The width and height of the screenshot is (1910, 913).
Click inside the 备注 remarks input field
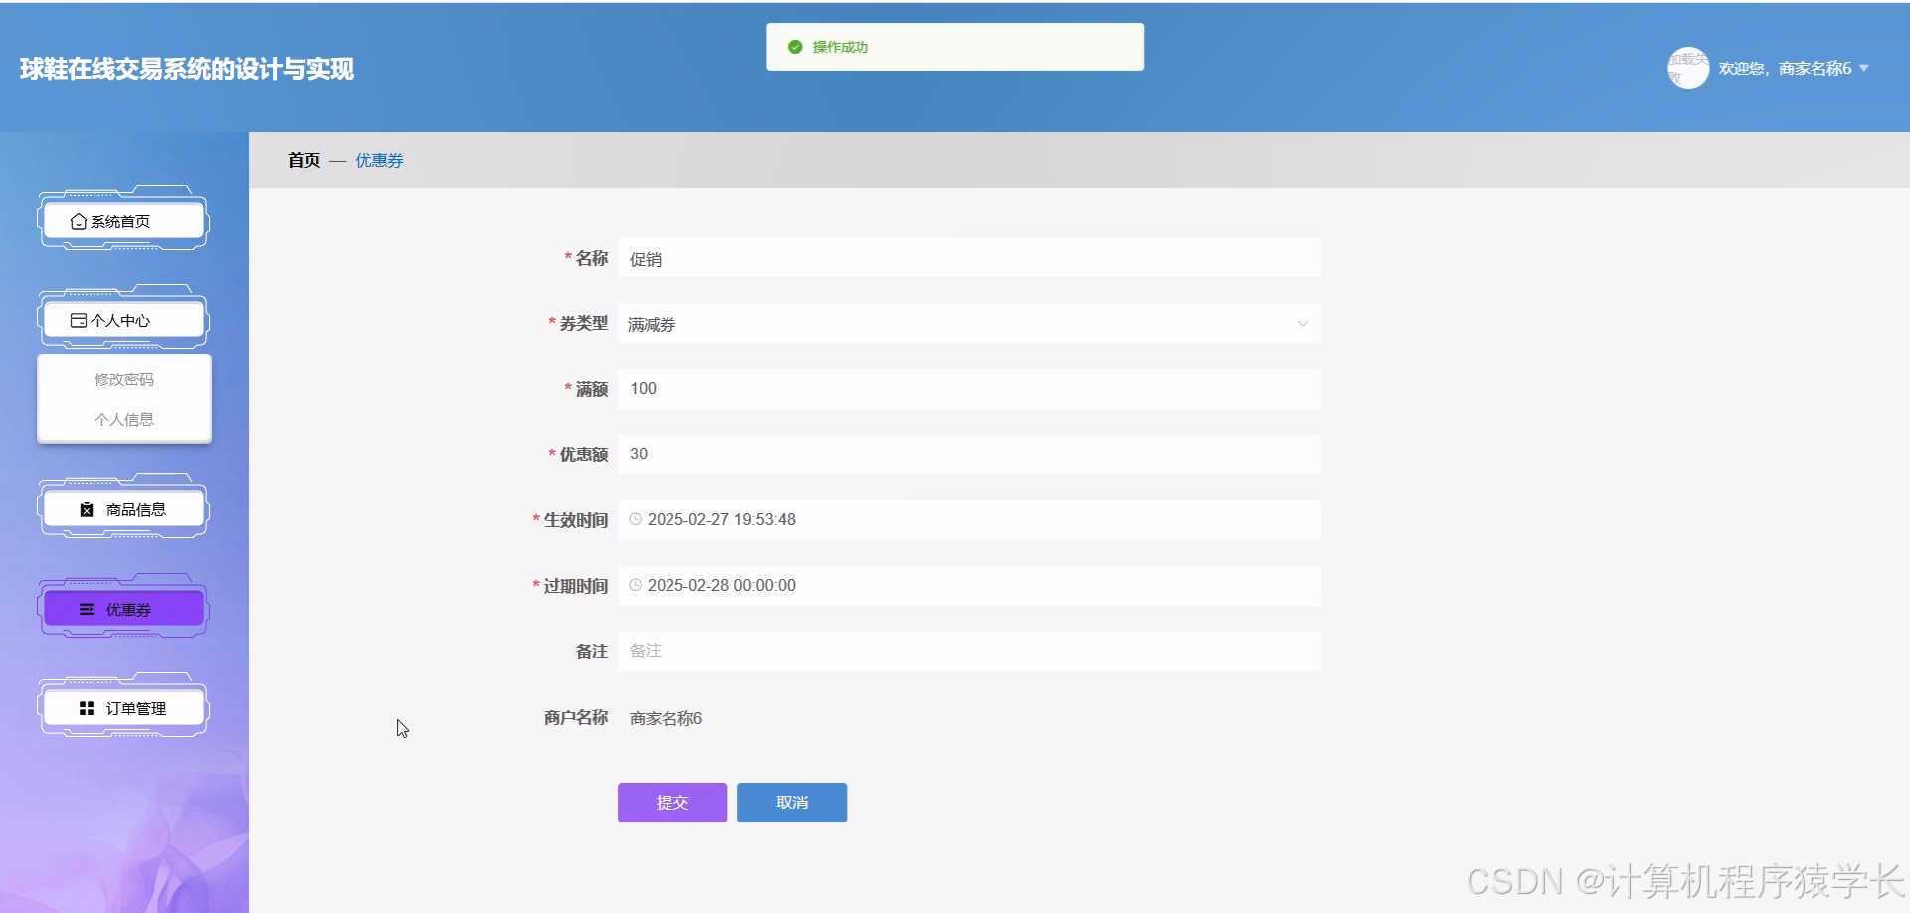[x=968, y=651]
